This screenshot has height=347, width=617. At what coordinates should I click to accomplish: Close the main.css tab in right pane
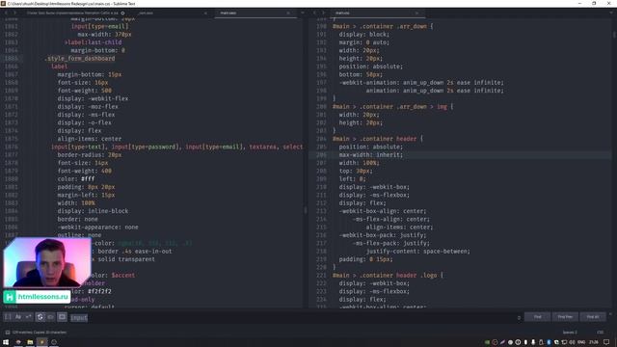click(x=416, y=13)
